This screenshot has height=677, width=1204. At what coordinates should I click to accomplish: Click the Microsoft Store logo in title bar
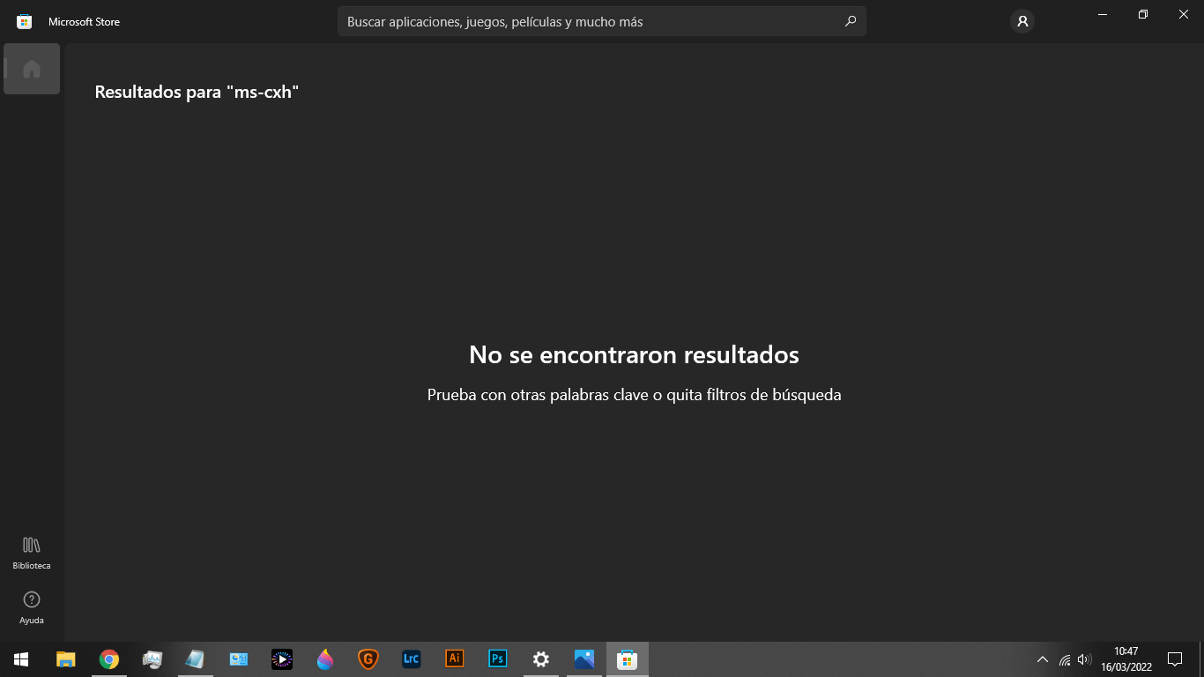coord(25,21)
